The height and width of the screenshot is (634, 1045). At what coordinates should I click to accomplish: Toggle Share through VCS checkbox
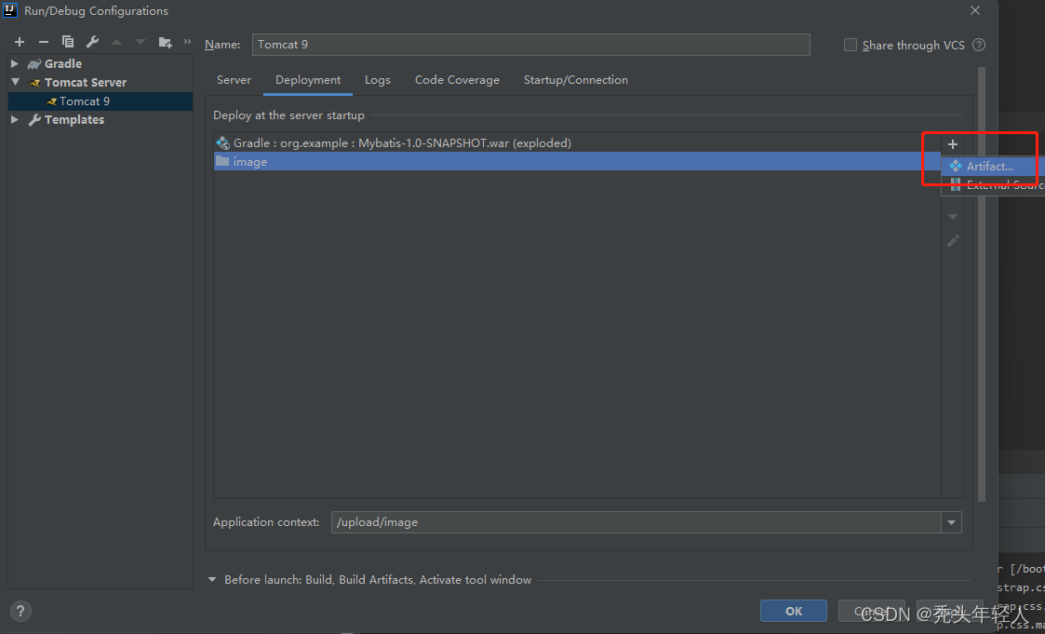pos(850,45)
